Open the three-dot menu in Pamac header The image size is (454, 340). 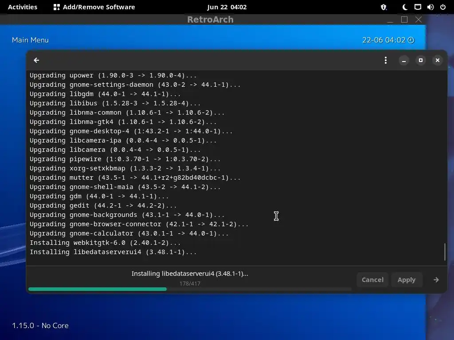tap(385, 60)
